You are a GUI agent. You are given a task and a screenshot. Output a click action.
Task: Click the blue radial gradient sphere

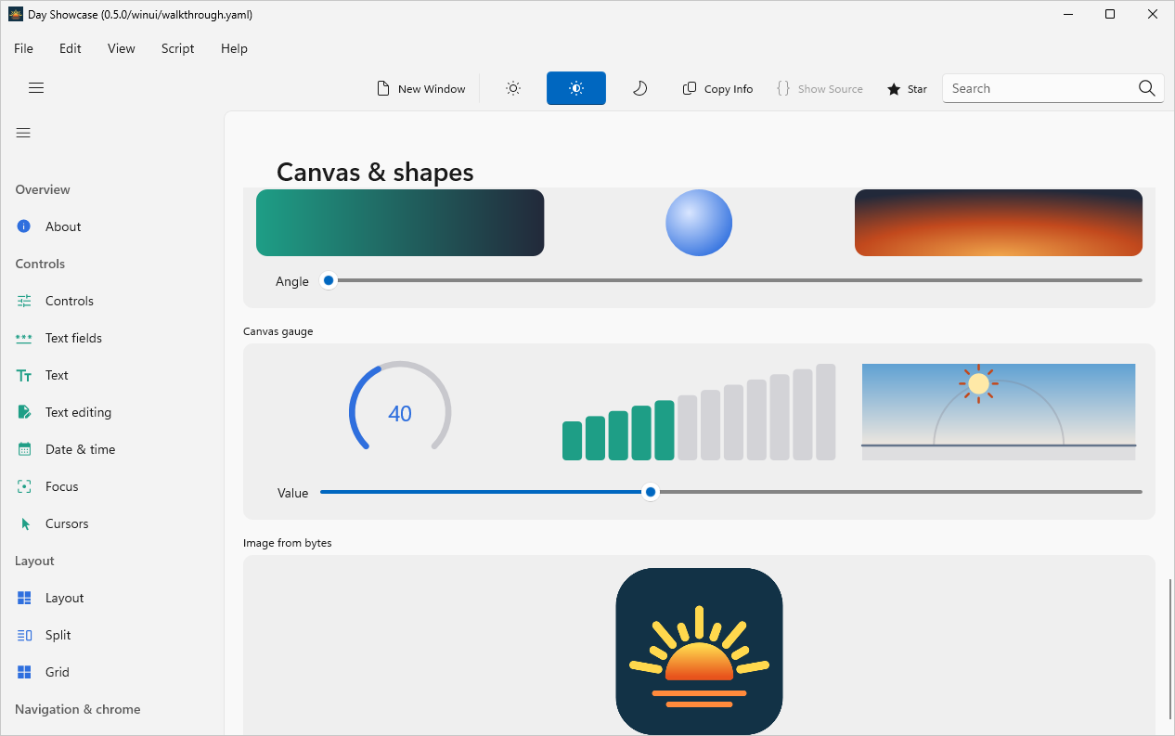pos(699,223)
